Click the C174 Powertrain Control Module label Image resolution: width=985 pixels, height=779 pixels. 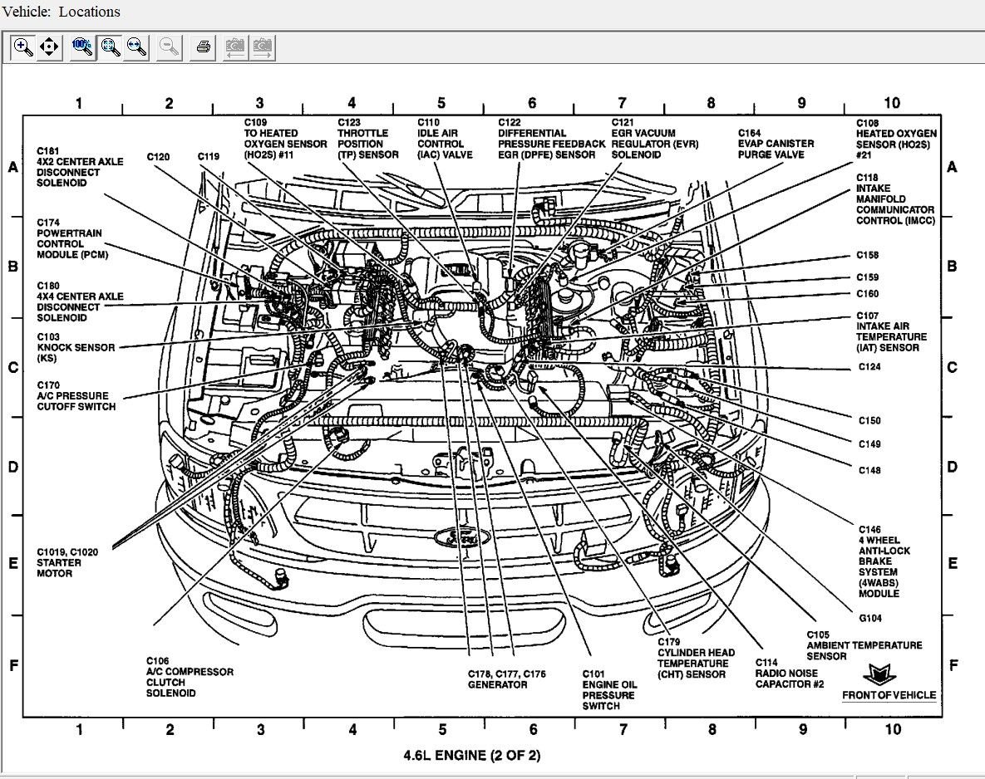tap(72, 238)
